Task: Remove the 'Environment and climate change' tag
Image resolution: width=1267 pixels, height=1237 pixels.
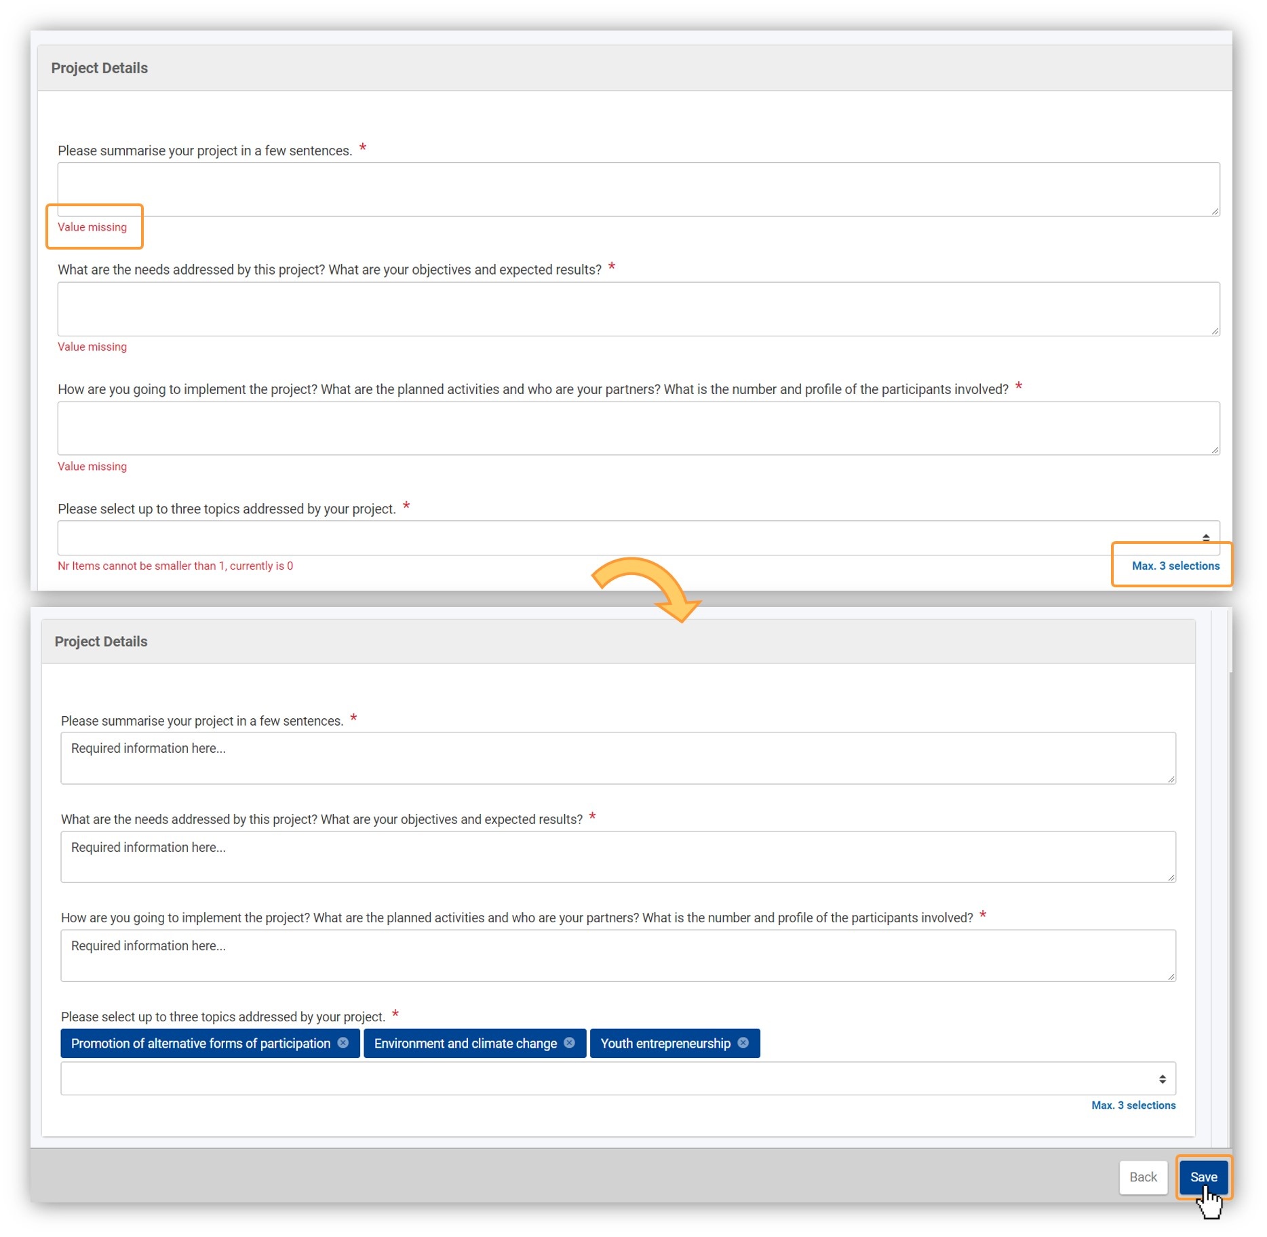Action: click(569, 1042)
